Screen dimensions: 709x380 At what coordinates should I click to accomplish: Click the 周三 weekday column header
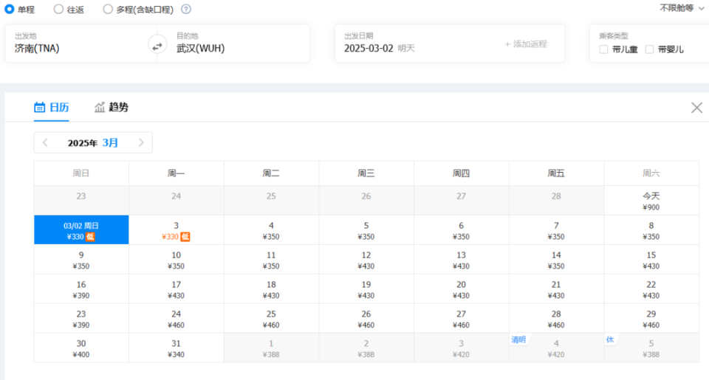pos(366,173)
